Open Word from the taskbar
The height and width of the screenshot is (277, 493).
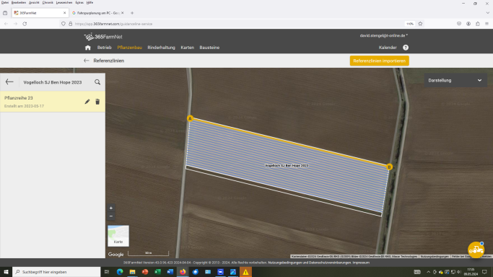[170, 272]
